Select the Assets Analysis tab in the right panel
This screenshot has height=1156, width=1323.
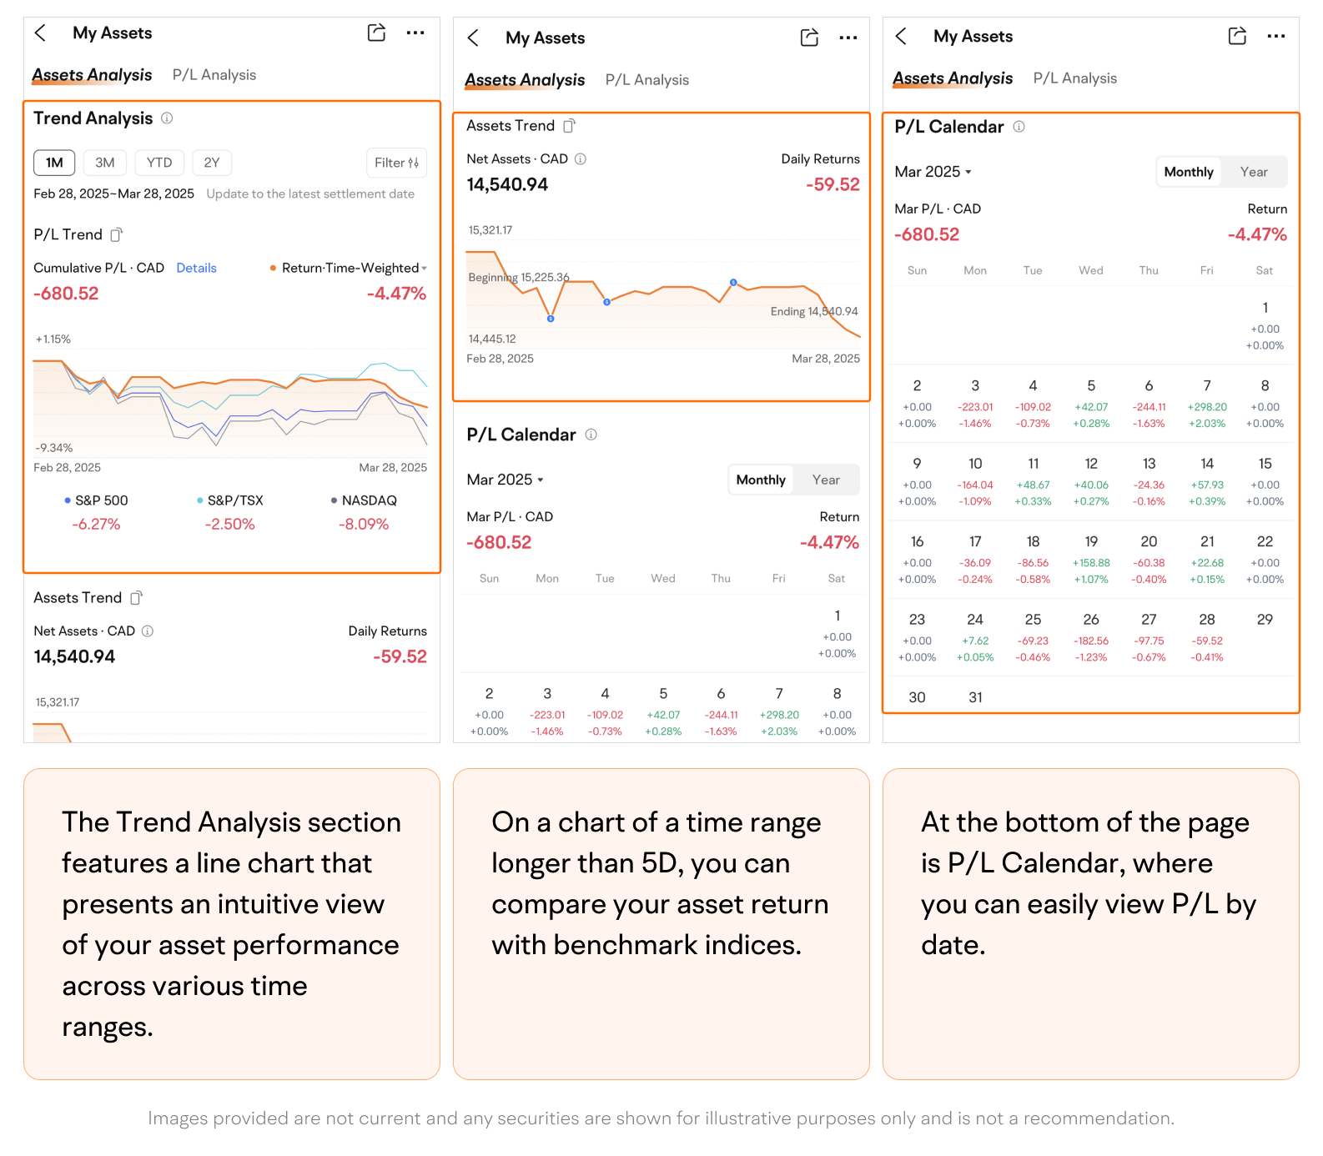(x=953, y=78)
